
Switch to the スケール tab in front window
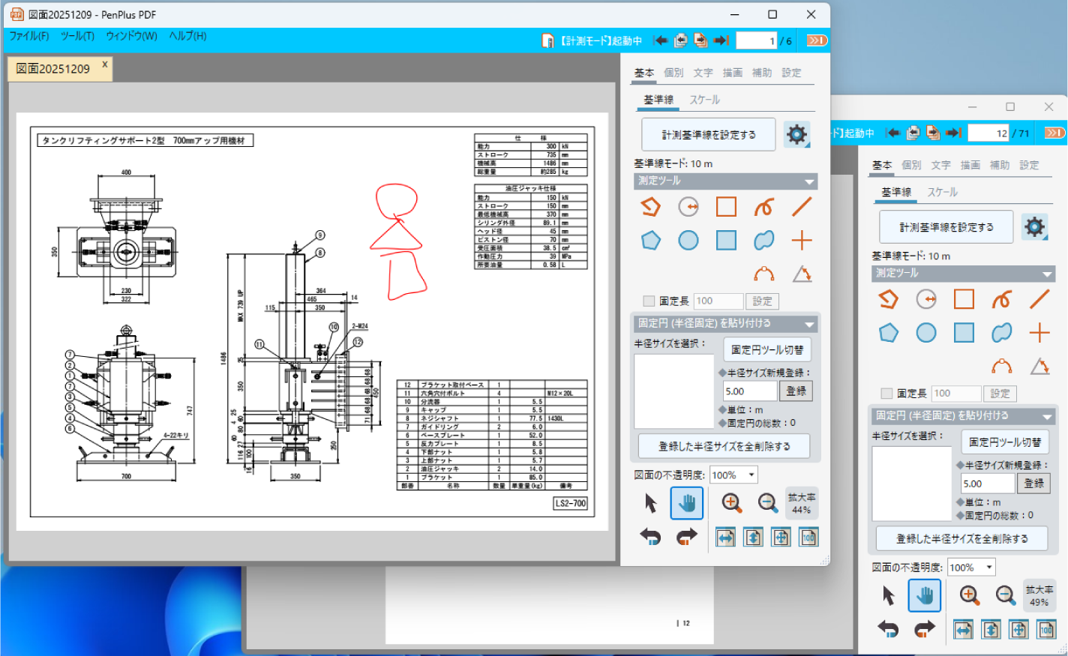click(704, 100)
